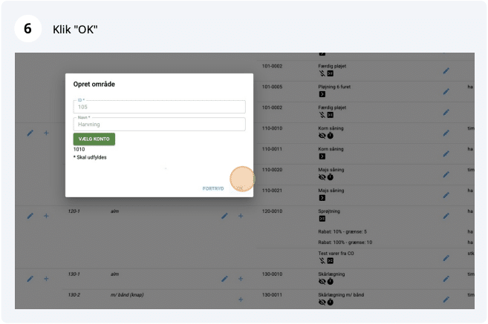The width and height of the screenshot is (488, 324).
Task: Toggle hidden-eye icon under Skårlægning 130-0010
Action: [322, 282]
